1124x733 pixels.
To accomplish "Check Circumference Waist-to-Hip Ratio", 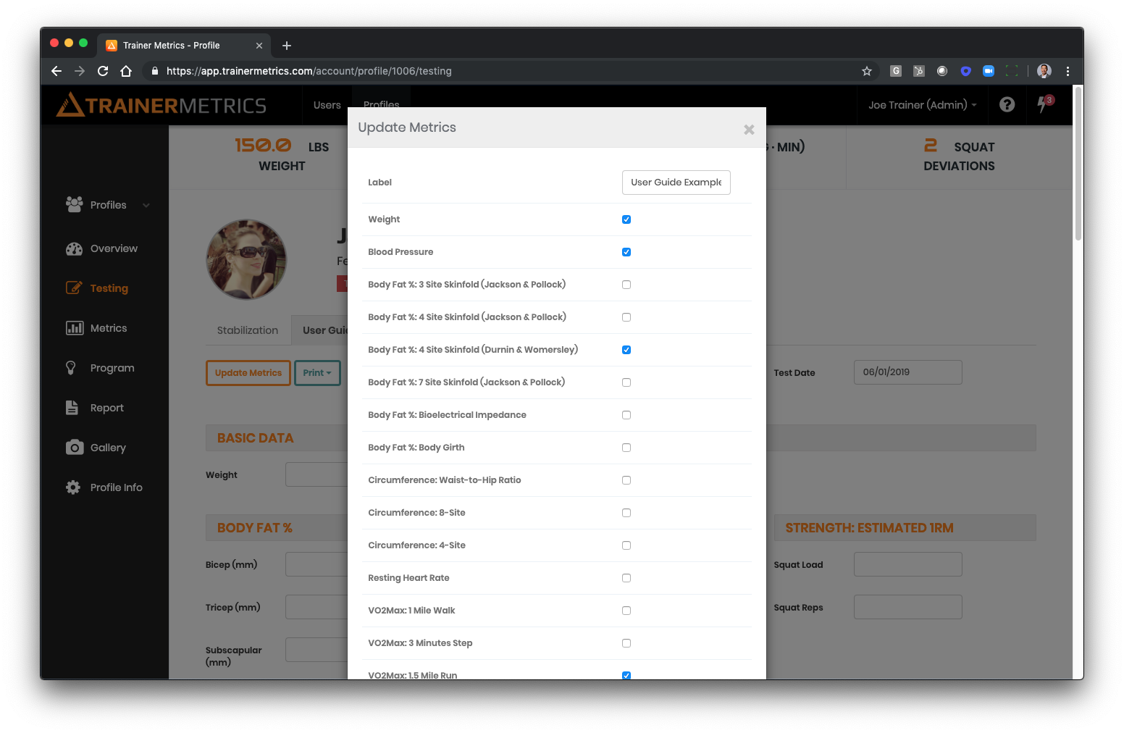I will pos(626,480).
